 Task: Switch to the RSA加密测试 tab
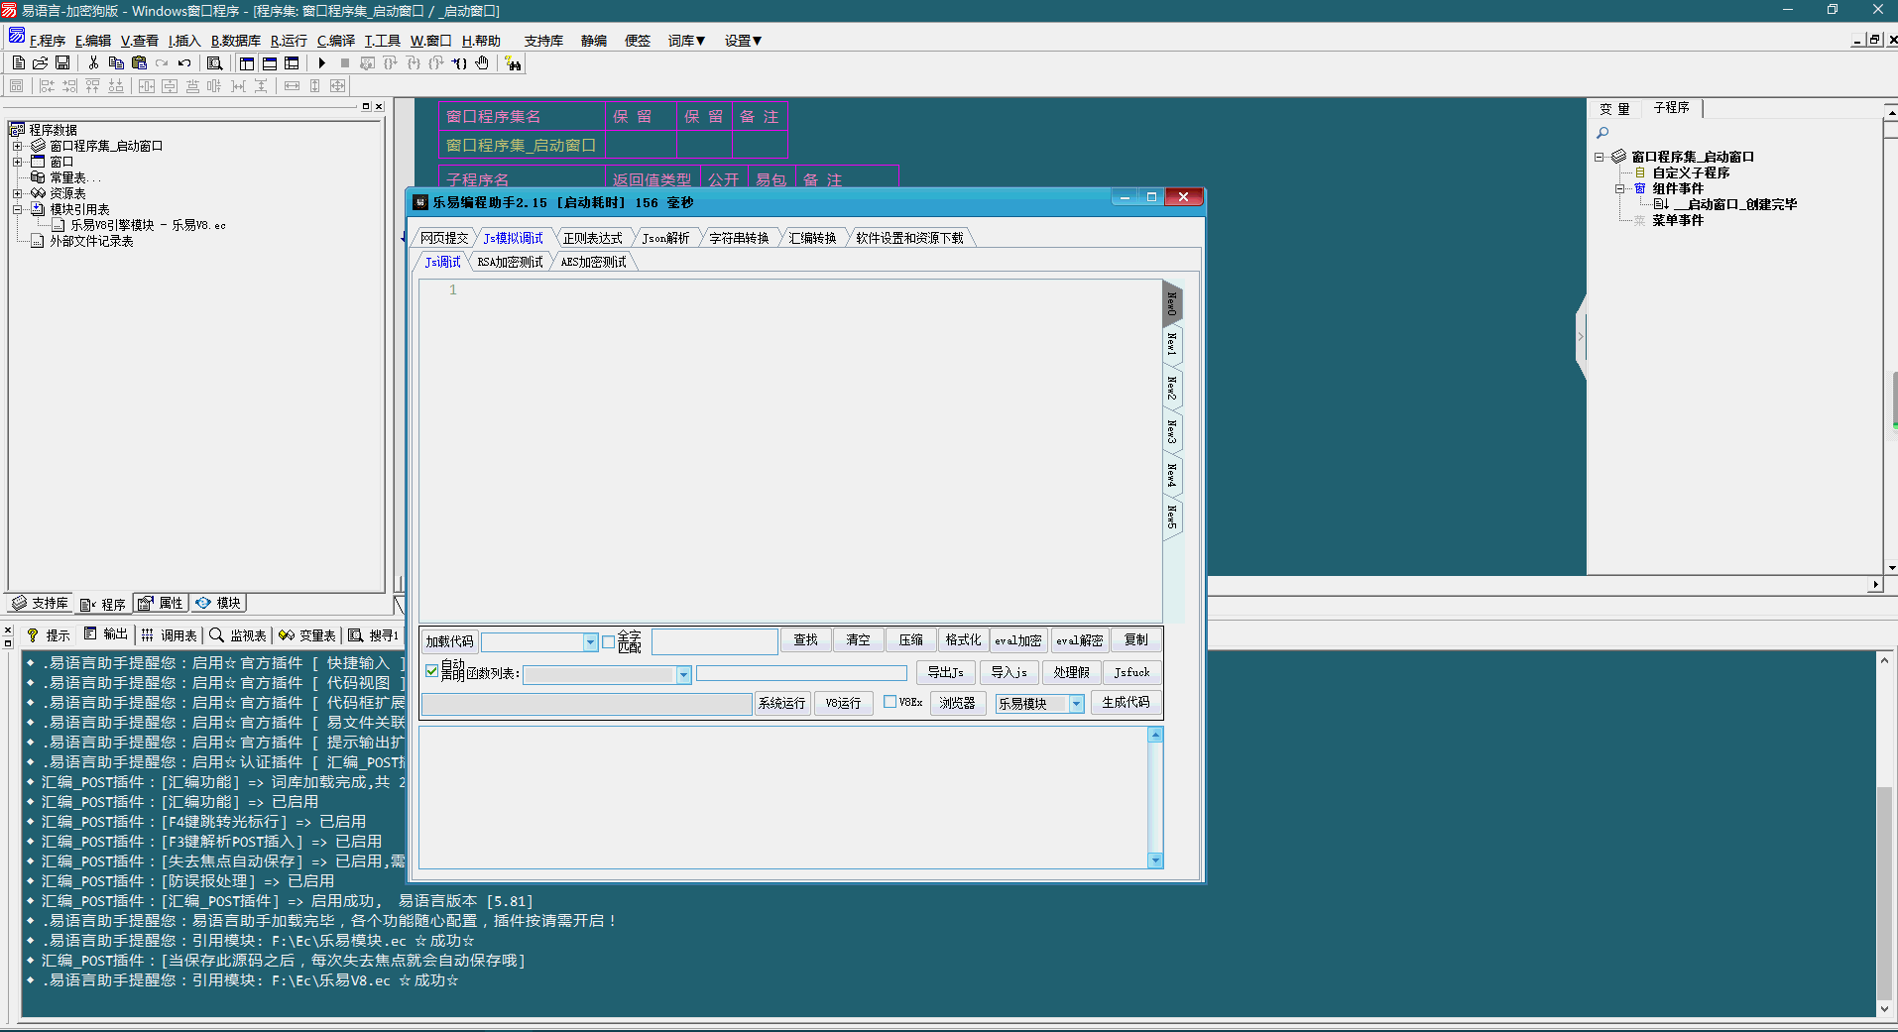510,262
